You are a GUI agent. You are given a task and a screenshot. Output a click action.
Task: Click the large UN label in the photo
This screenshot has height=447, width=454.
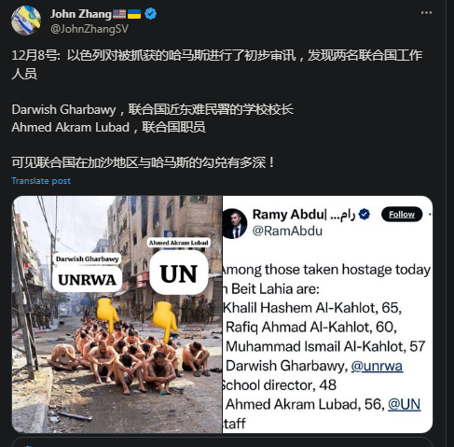click(x=179, y=273)
